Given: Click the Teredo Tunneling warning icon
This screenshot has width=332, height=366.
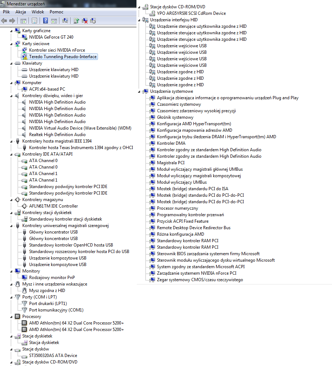Looking at the screenshot, I should [24, 56].
